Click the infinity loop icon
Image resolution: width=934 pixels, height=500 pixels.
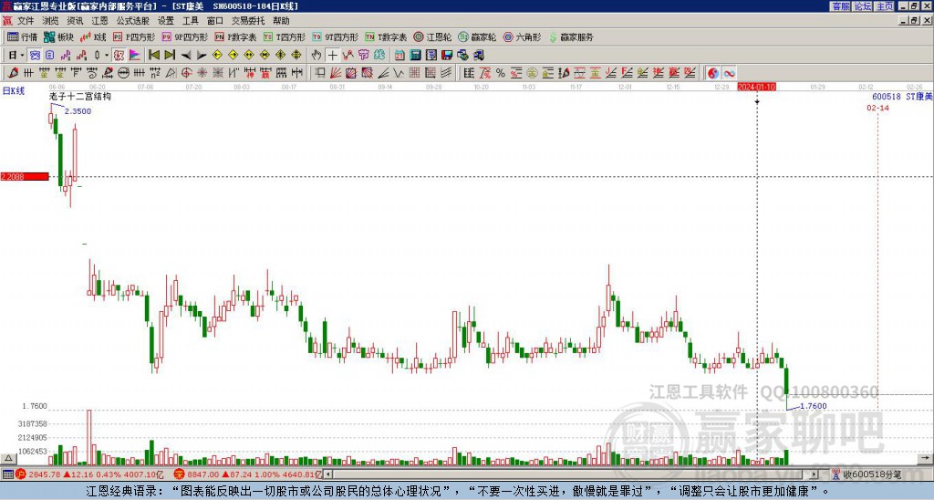tap(729, 73)
